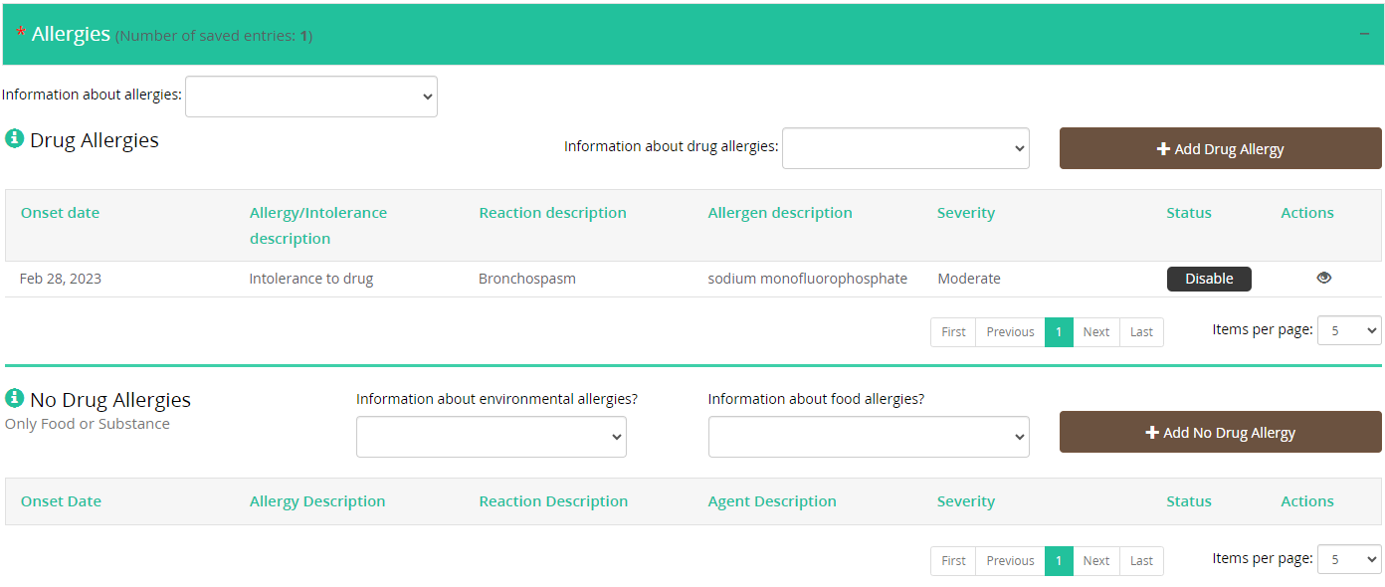This screenshot has height=587, width=1385.
Task: Click the Add No Drug Allergy button
Action: pos(1220,432)
